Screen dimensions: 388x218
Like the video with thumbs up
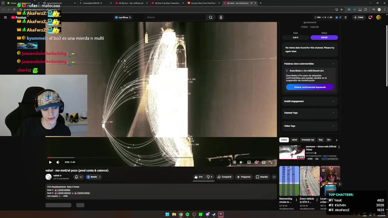[x=198, y=177]
